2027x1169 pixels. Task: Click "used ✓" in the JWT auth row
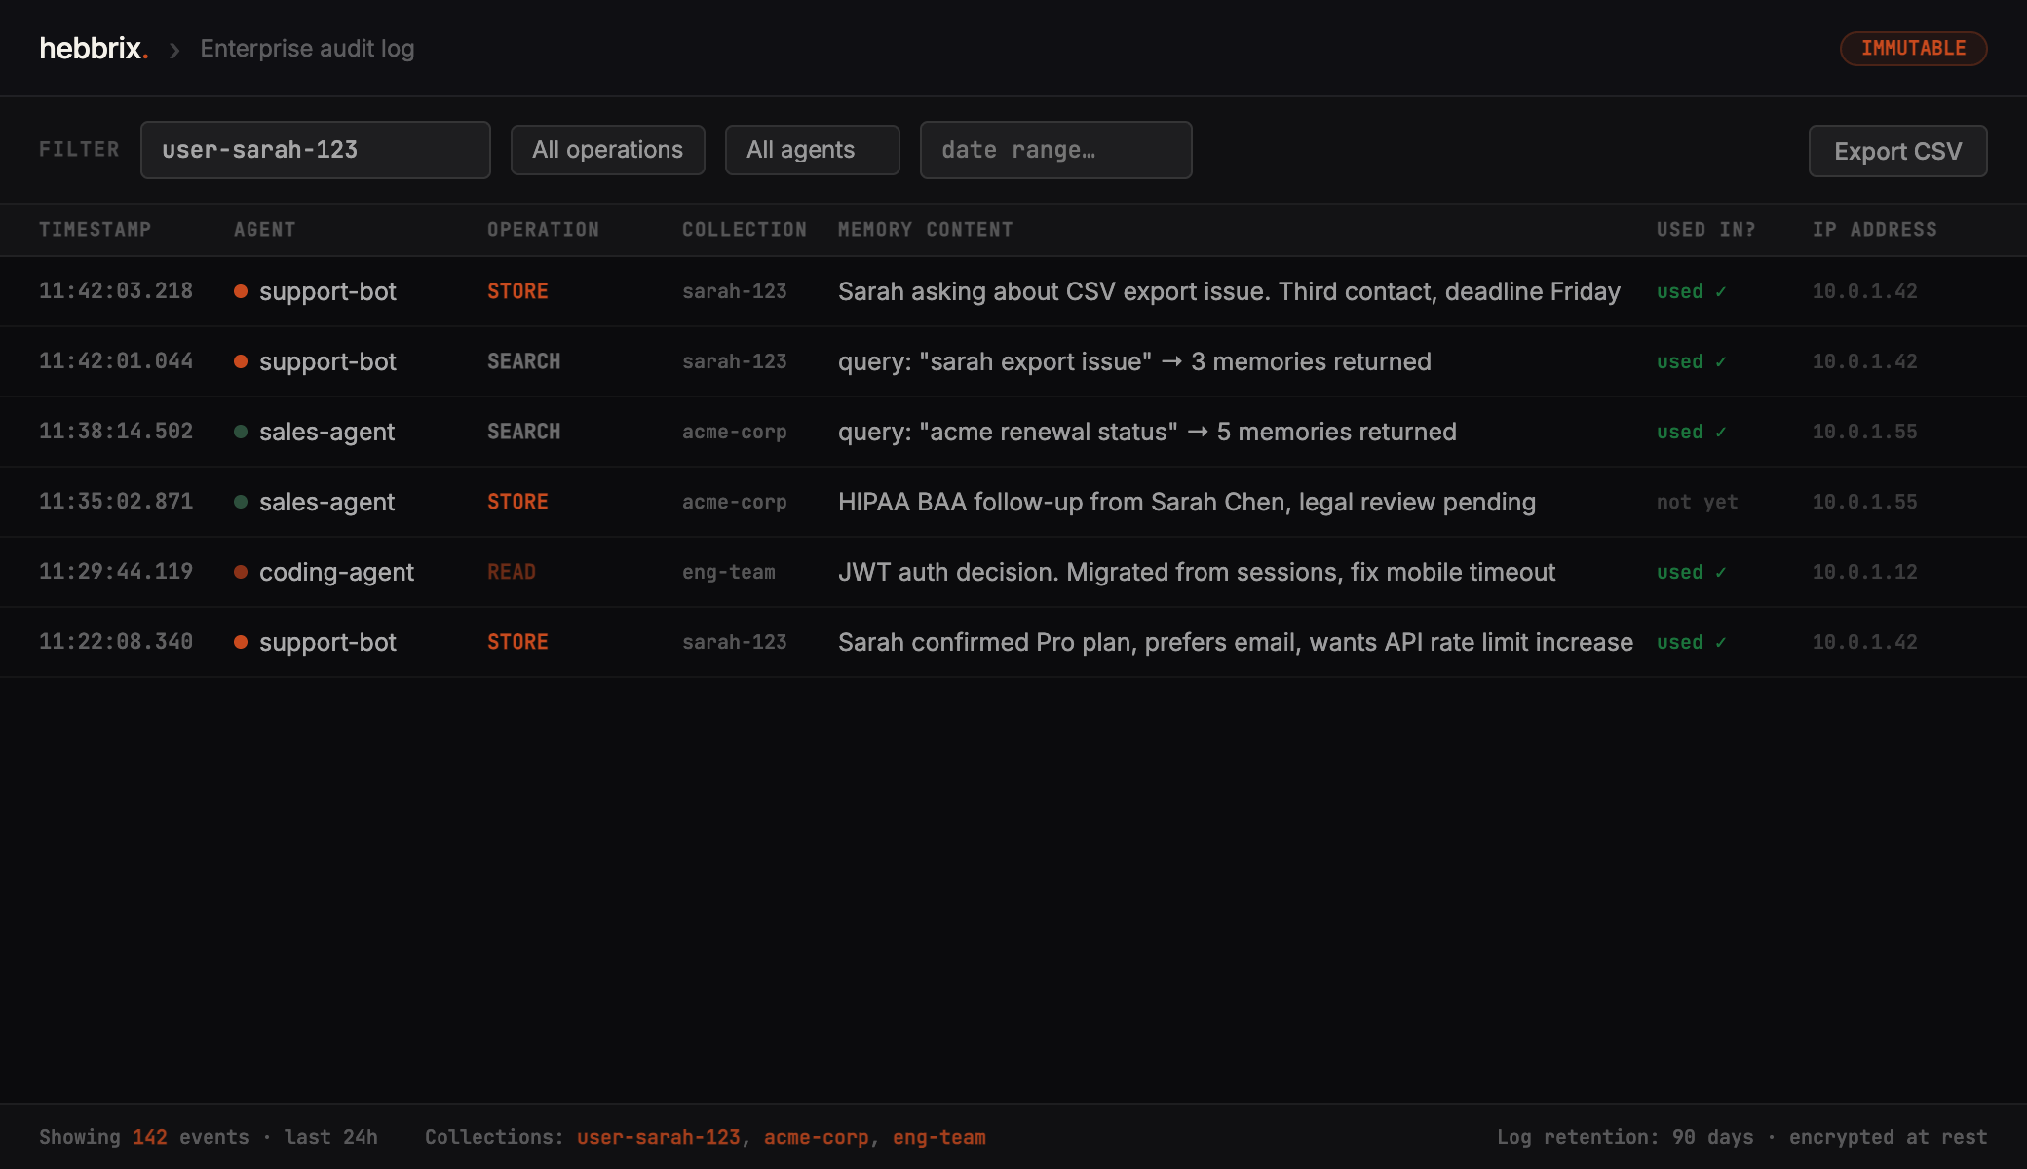point(1692,572)
